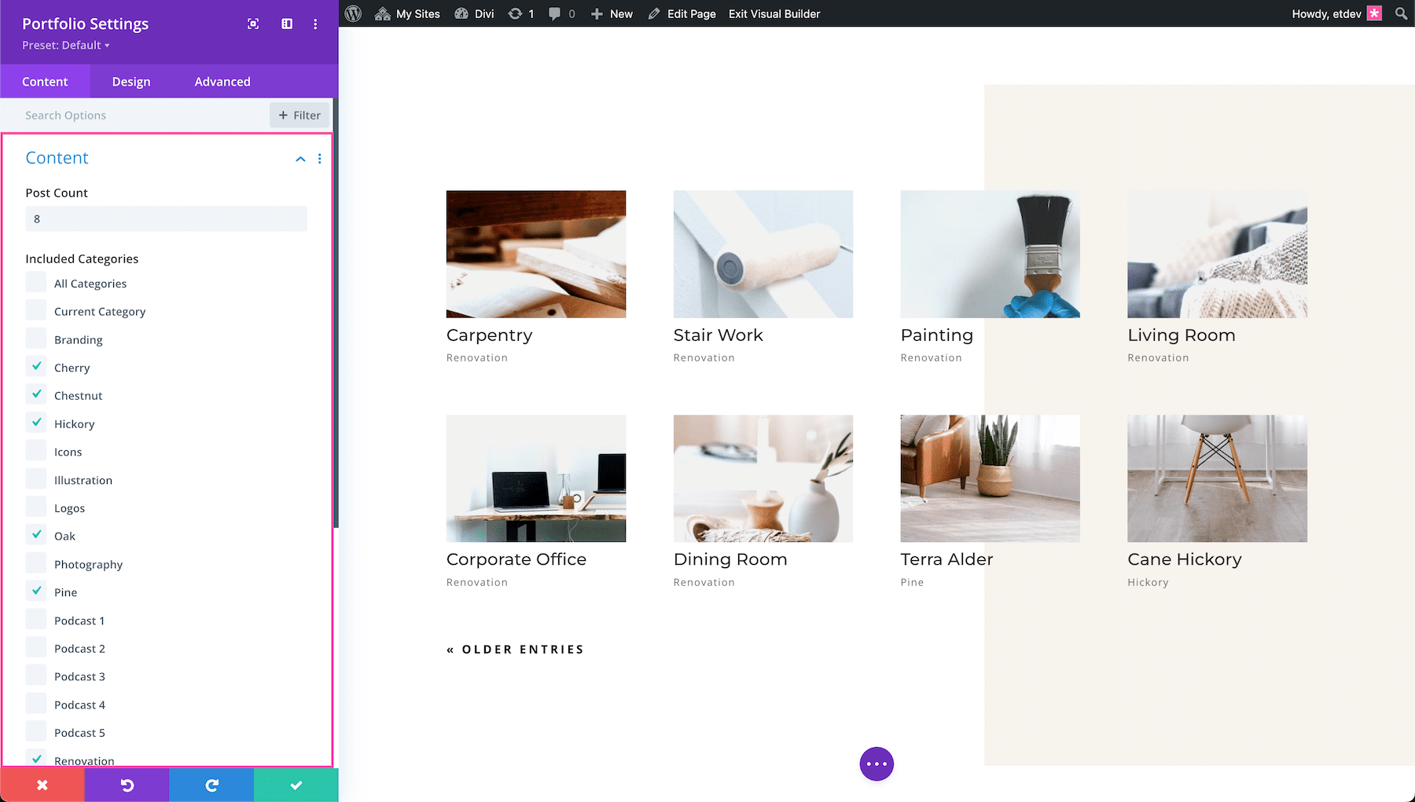Open the Howdy etdev account menu
Viewport: 1415px width, 802px height.
pyautogui.click(x=1326, y=13)
